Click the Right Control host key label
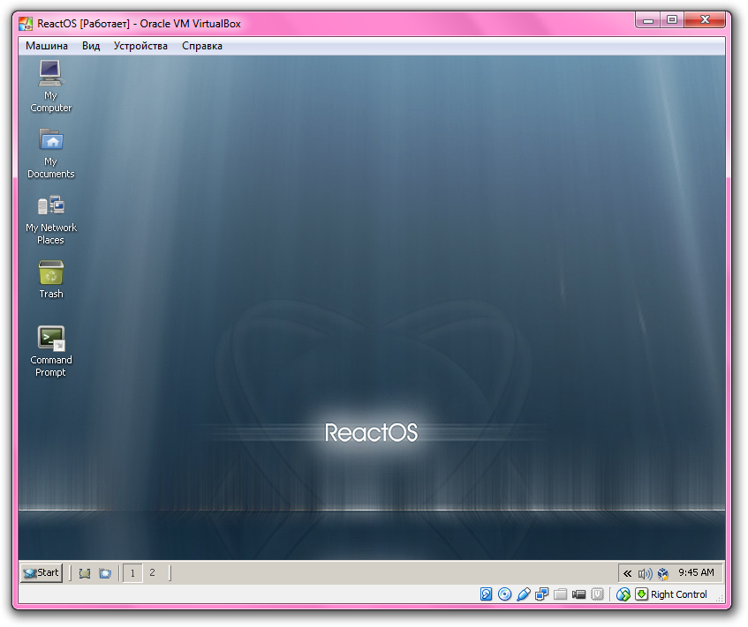748x627 pixels. pyautogui.click(x=678, y=594)
